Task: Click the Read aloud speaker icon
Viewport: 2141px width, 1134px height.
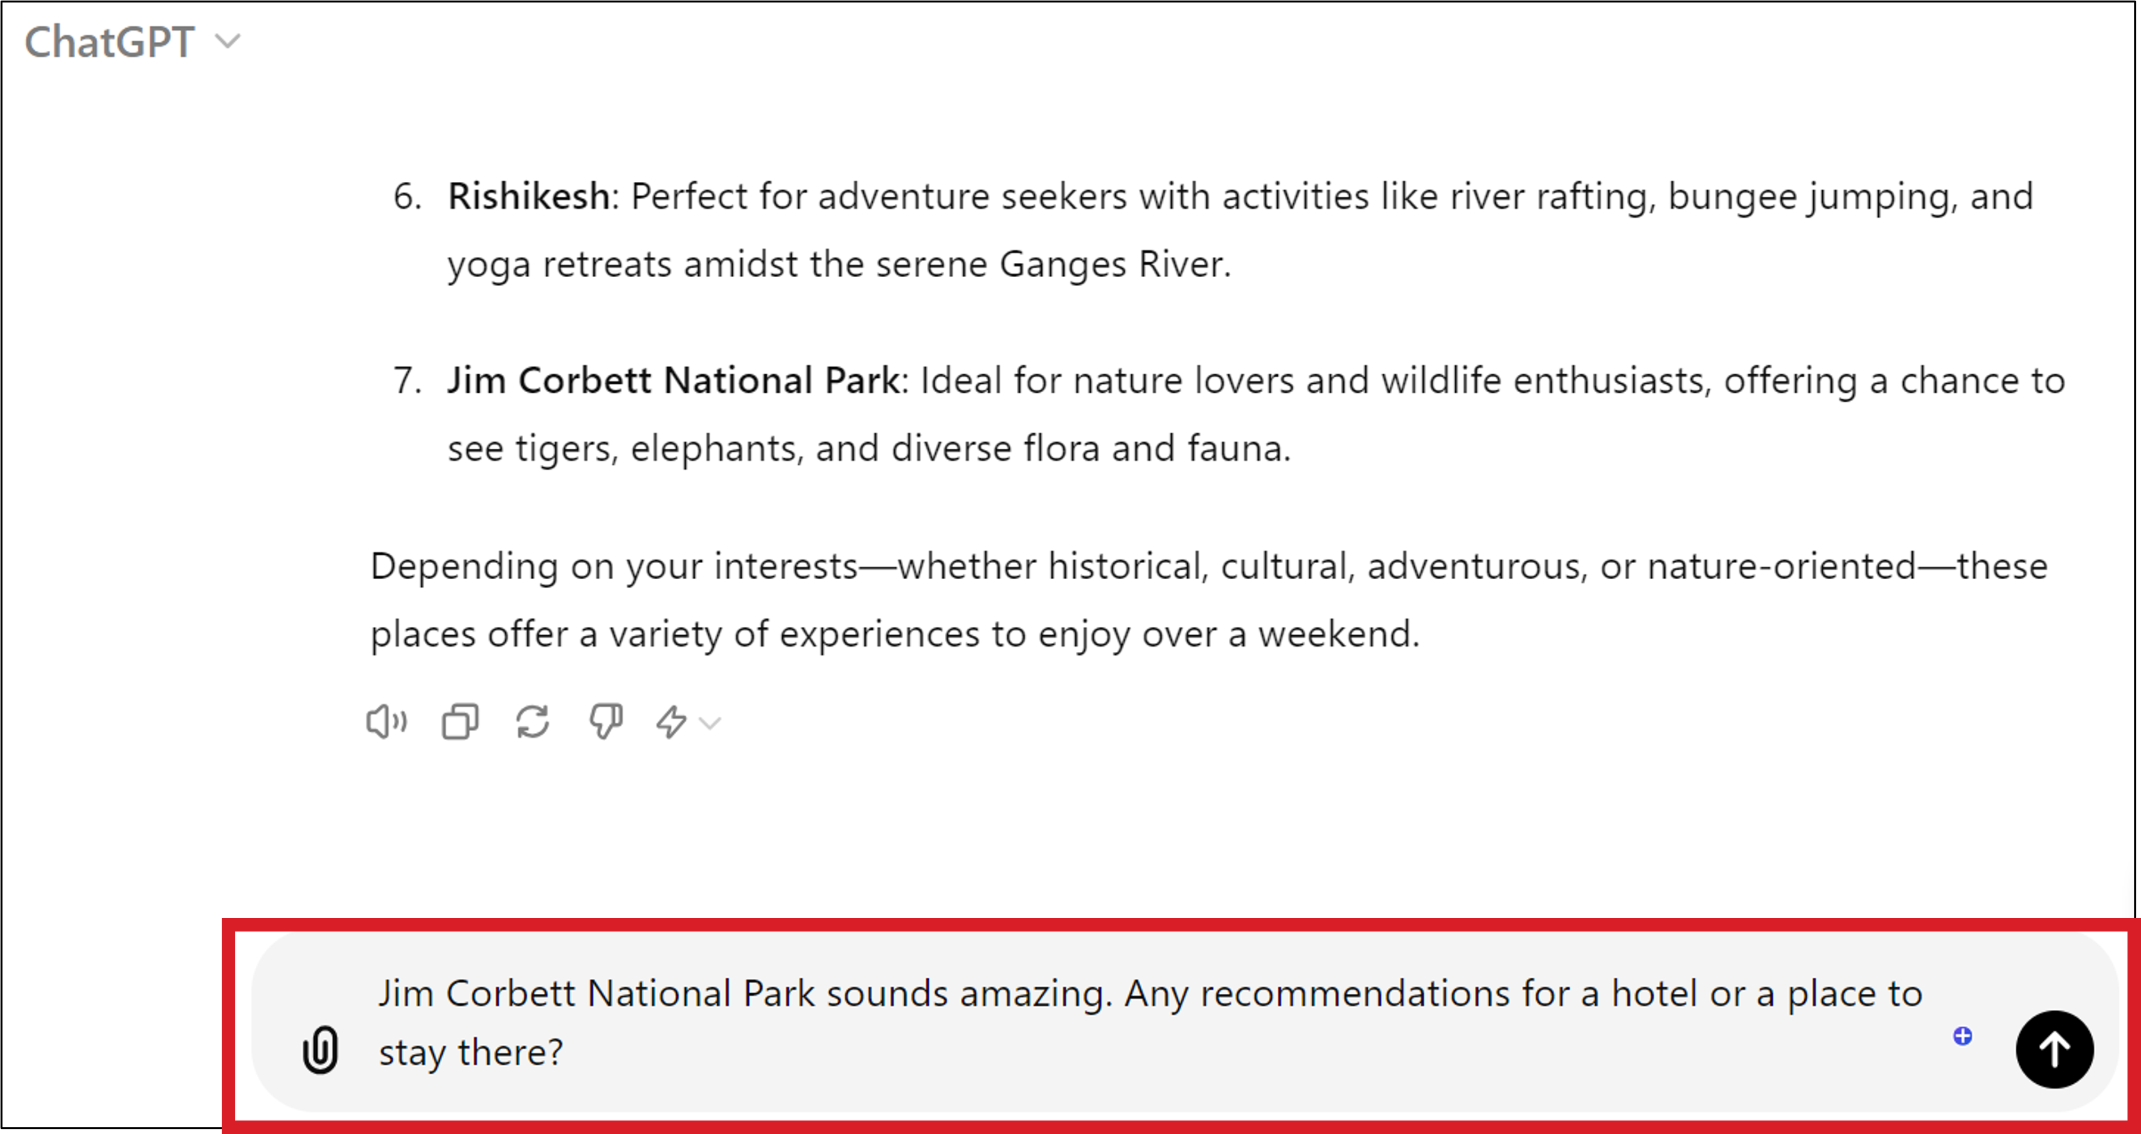Action: [x=386, y=722]
